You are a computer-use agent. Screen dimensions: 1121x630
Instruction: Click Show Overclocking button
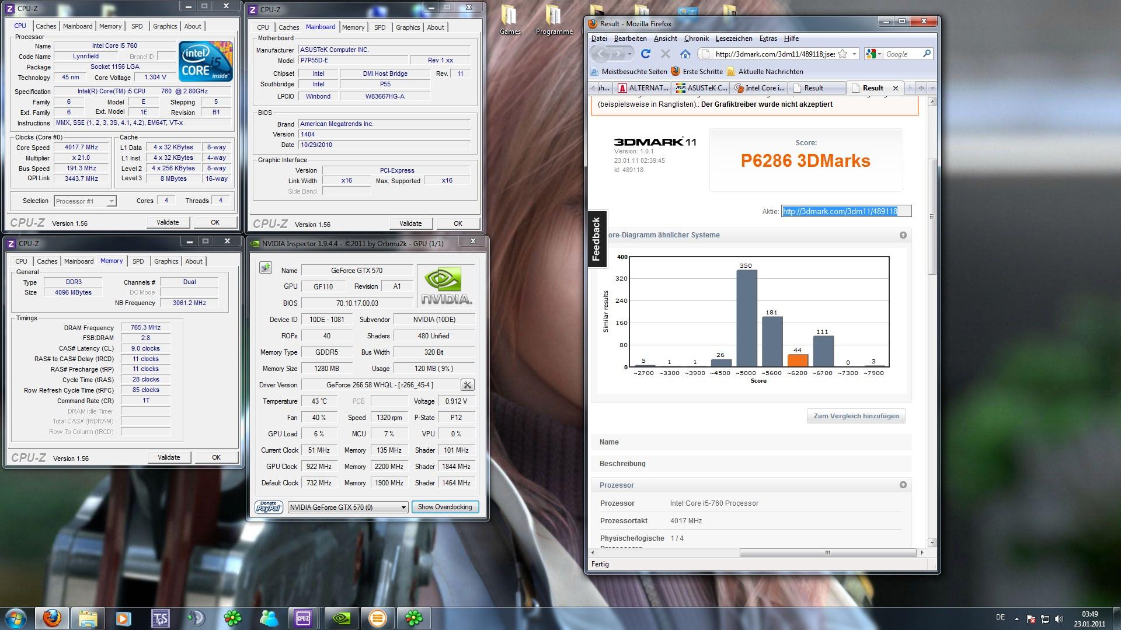click(x=445, y=507)
